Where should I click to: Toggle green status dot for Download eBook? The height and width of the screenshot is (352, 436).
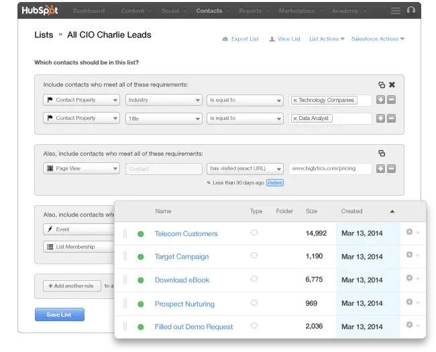pyautogui.click(x=141, y=280)
